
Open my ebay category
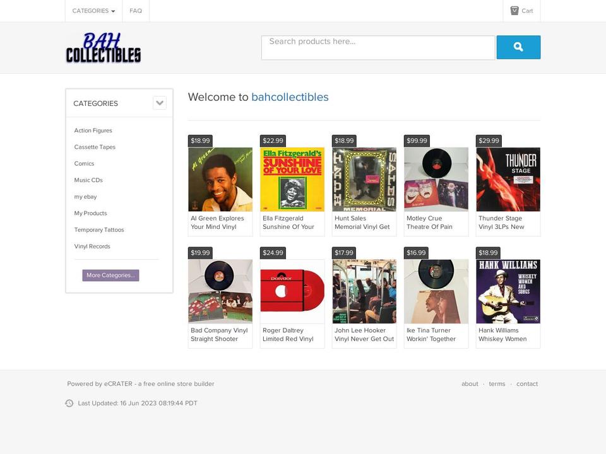click(85, 197)
